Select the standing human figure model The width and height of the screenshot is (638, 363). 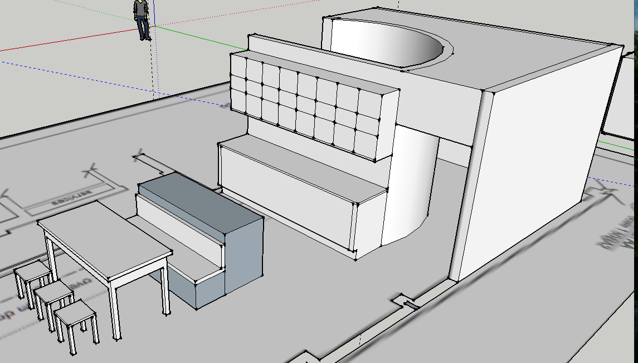[142, 20]
